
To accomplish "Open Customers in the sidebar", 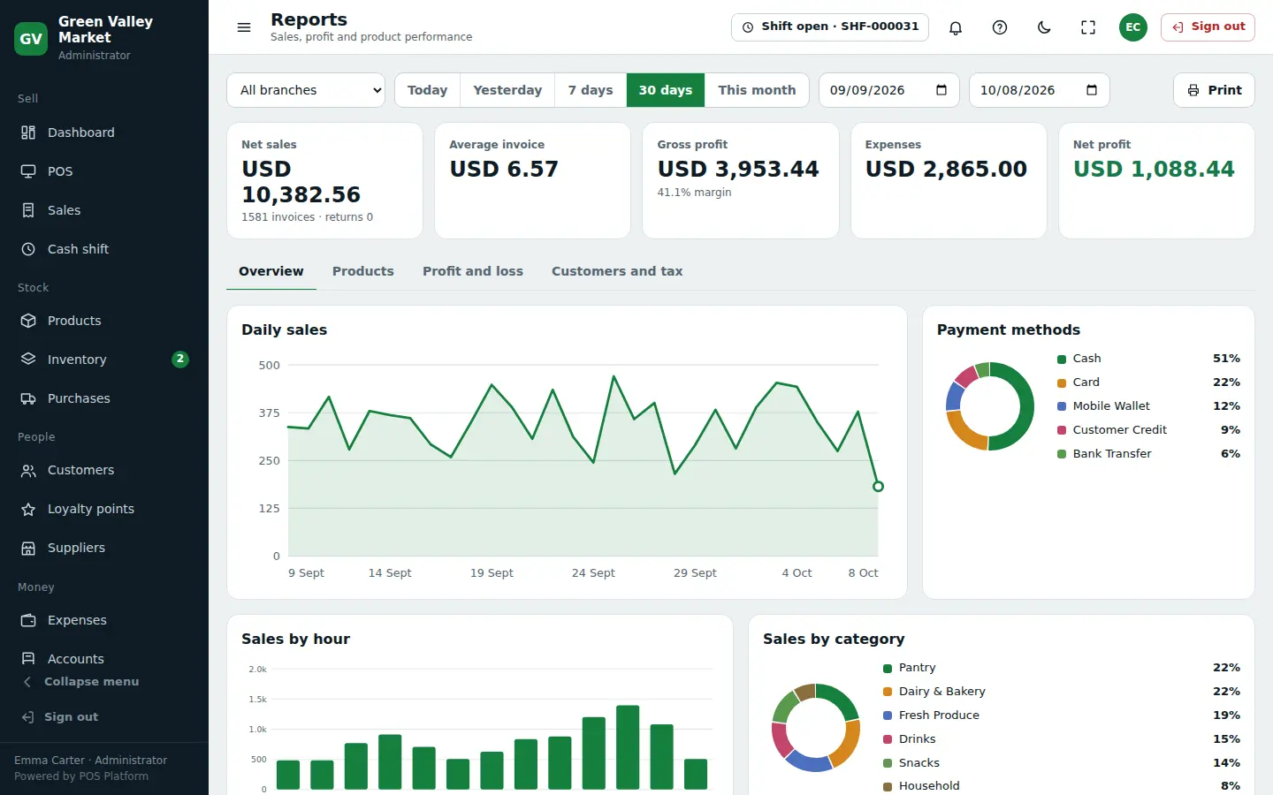I will point(104,470).
